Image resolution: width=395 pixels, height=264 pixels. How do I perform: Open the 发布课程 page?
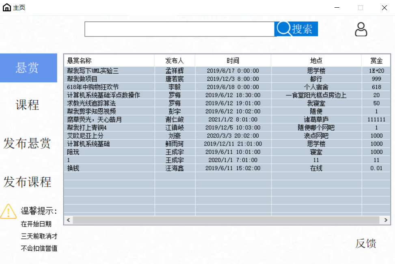click(x=27, y=182)
